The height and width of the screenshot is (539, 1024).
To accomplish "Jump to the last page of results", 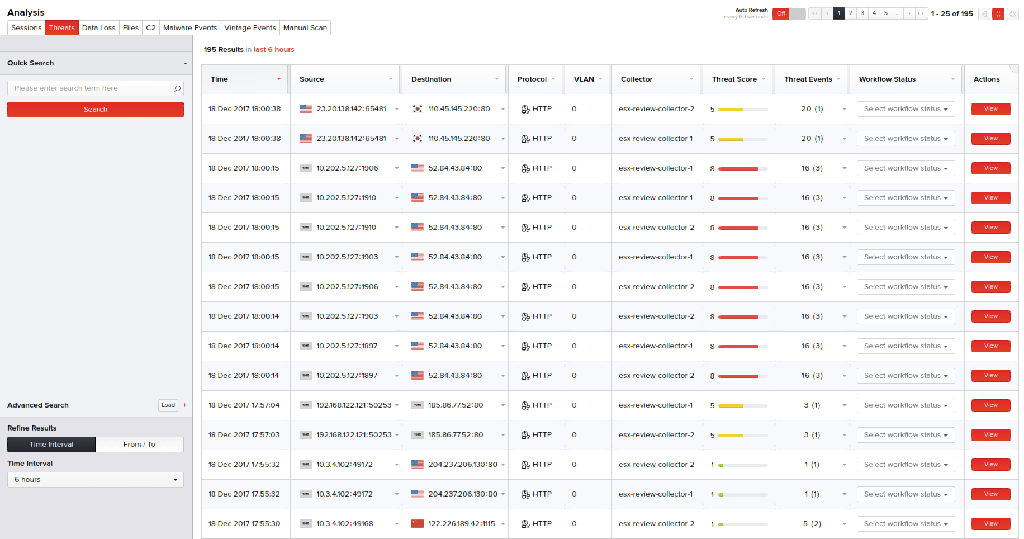I will click(921, 13).
